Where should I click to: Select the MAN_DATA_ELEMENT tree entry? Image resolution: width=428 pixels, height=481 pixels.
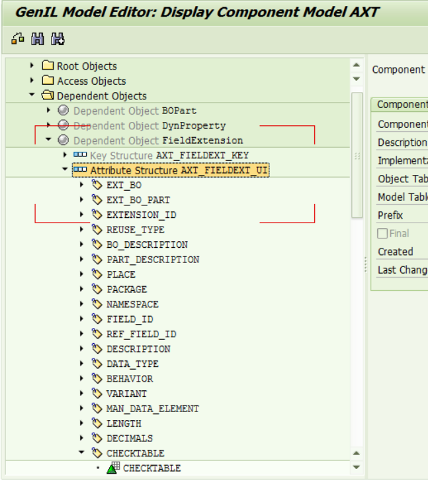coord(152,409)
